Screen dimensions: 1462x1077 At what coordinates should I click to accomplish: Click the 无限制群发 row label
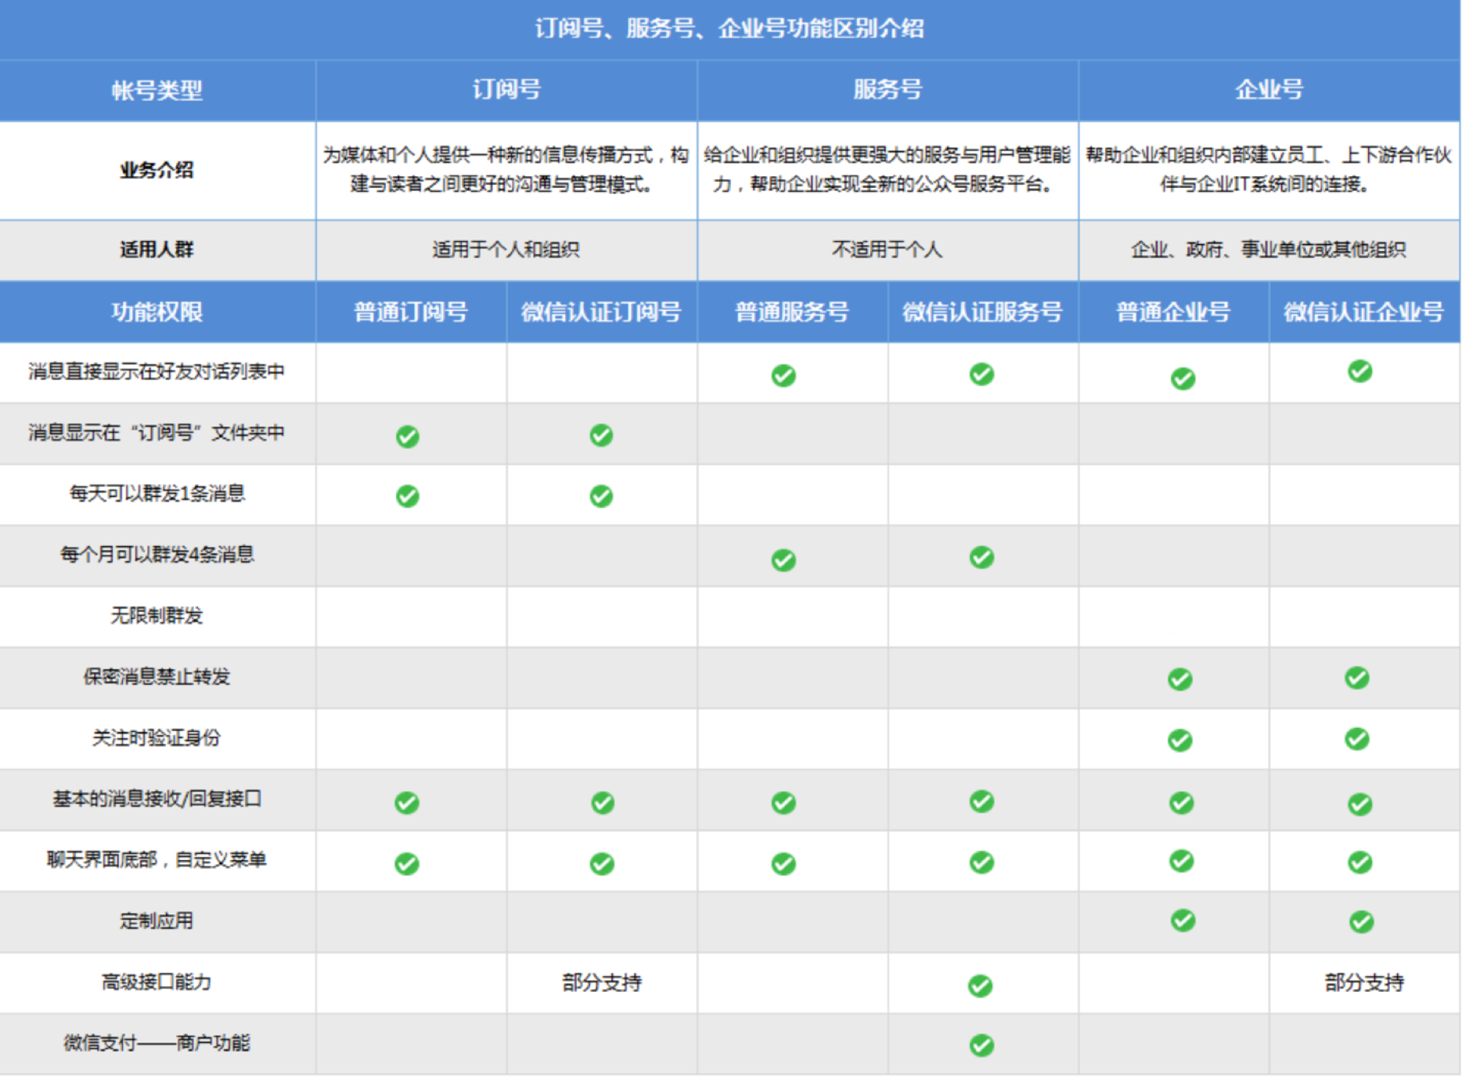[157, 617]
